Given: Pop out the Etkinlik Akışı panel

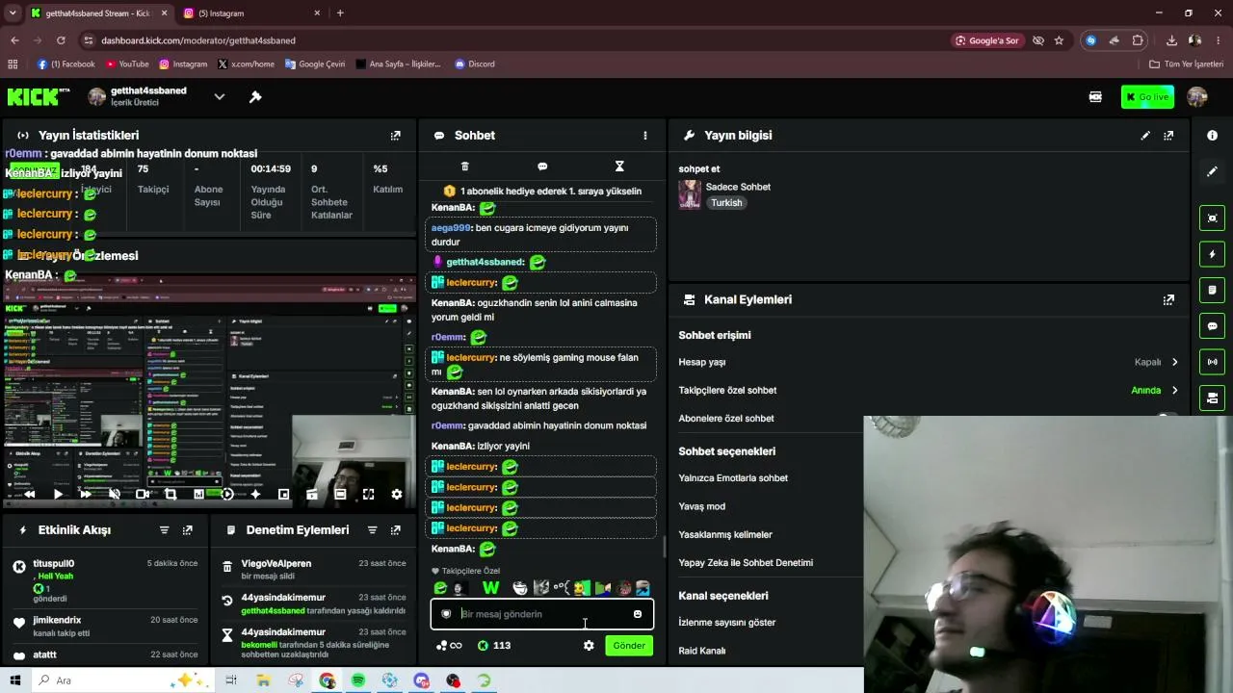Looking at the screenshot, I should pyautogui.click(x=187, y=530).
